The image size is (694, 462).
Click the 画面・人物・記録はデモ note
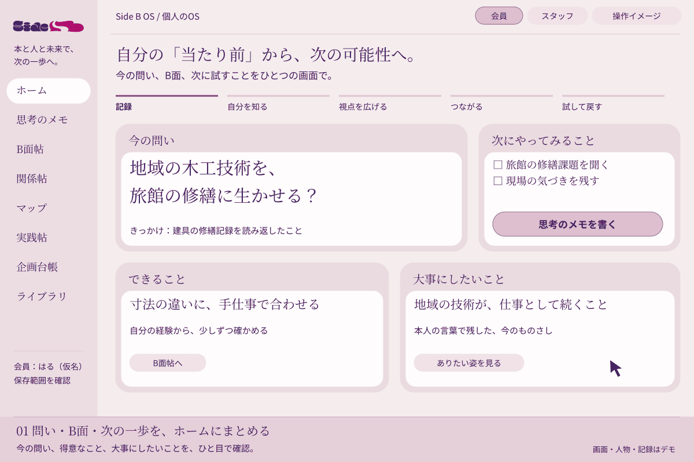click(634, 449)
